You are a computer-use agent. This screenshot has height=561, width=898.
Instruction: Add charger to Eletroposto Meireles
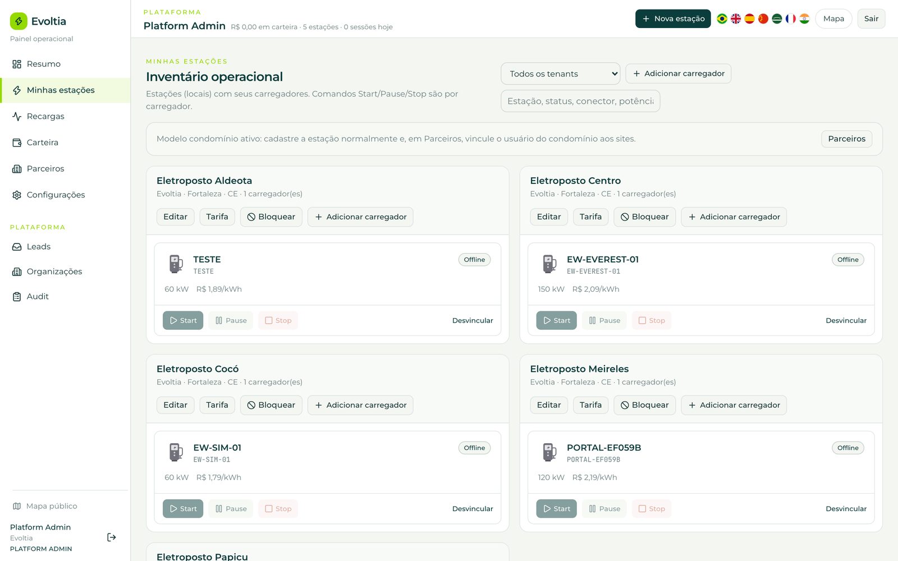tap(734, 405)
